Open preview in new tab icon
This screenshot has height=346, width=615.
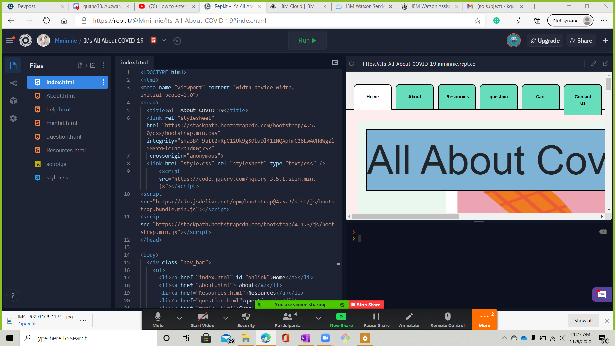pos(605,64)
